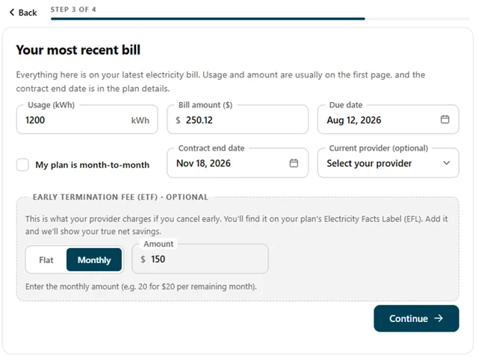
Task: Click the Step 3 of 4 progress bar
Action: click(x=260, y=19)
